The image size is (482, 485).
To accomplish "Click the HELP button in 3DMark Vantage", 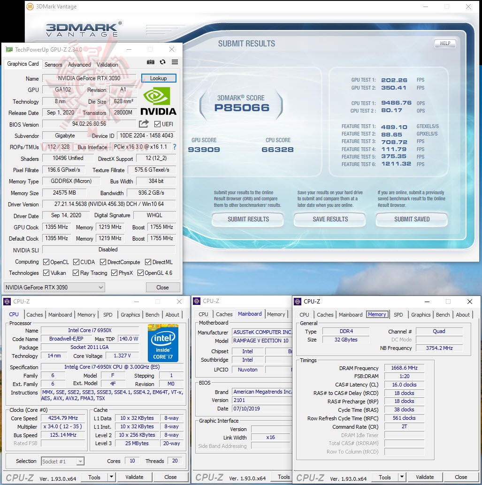I will point(444,44).
